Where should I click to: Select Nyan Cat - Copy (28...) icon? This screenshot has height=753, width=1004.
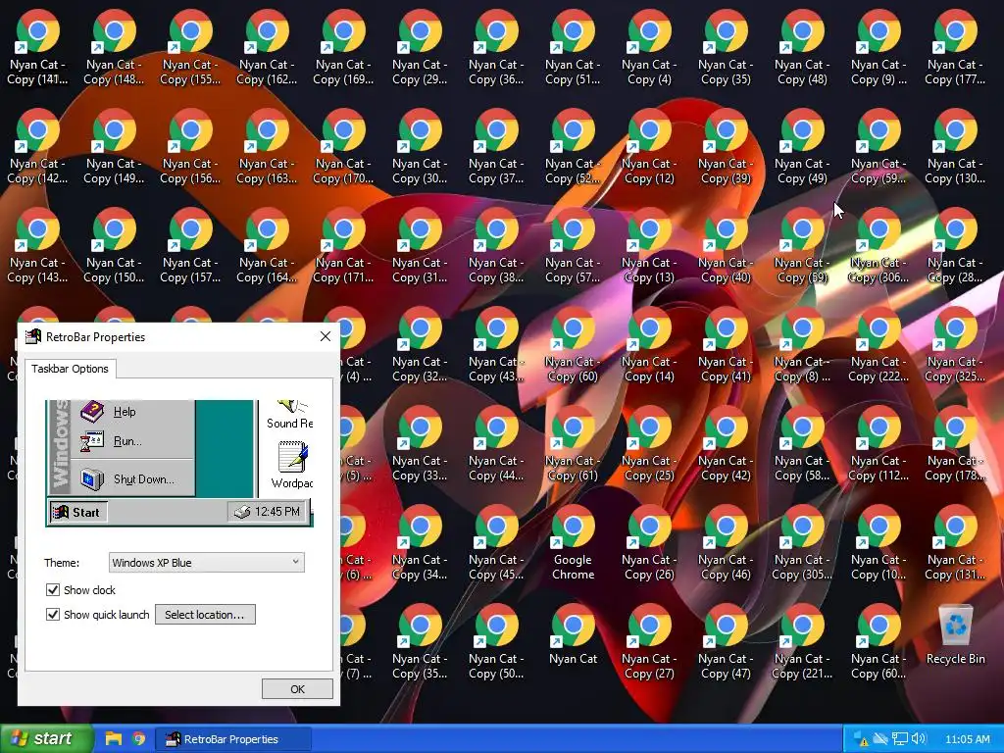pos(955,246)
